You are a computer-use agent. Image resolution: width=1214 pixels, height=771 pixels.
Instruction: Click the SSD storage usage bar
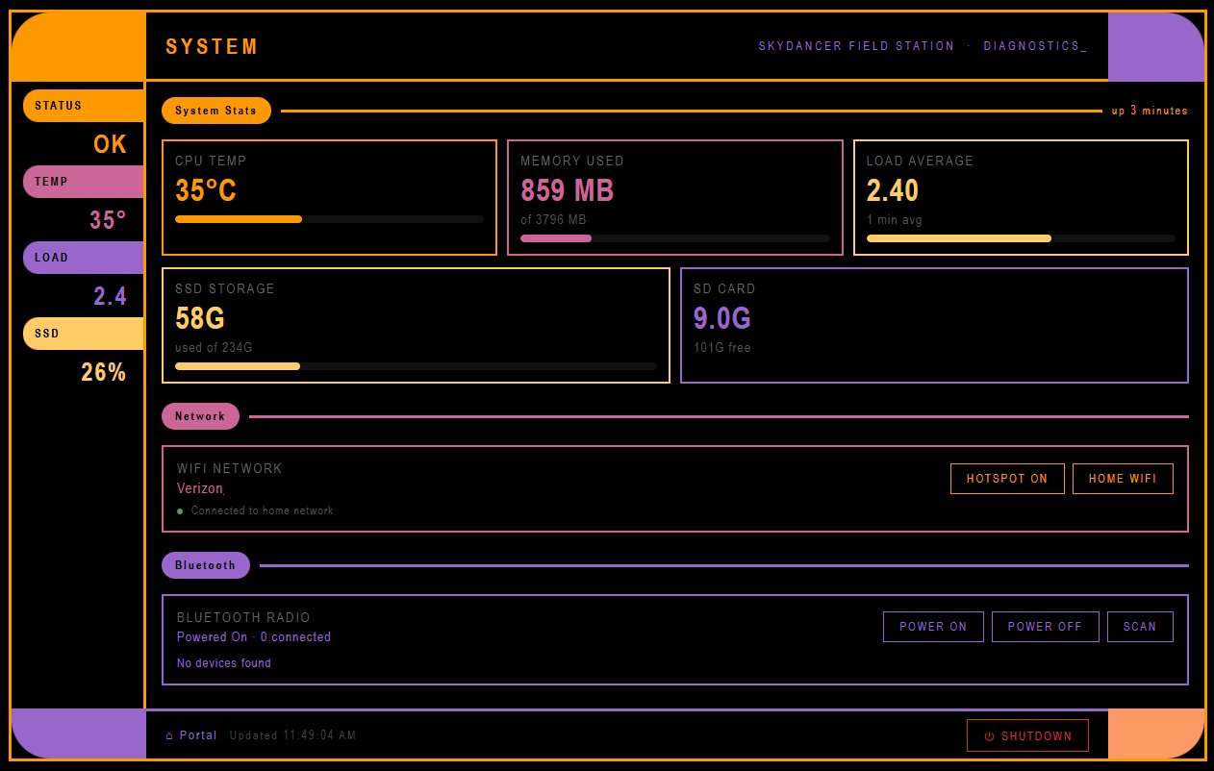tap(416, 366)
